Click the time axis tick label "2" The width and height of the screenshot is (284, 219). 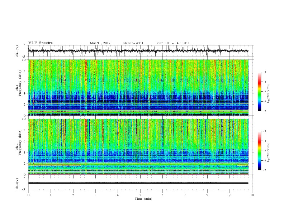point(73,195)
